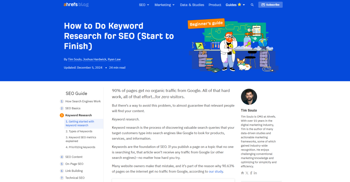This screenshot has height=182, width=350.
Task: Click the '24 min read' text
Action: tap(117, 68)
